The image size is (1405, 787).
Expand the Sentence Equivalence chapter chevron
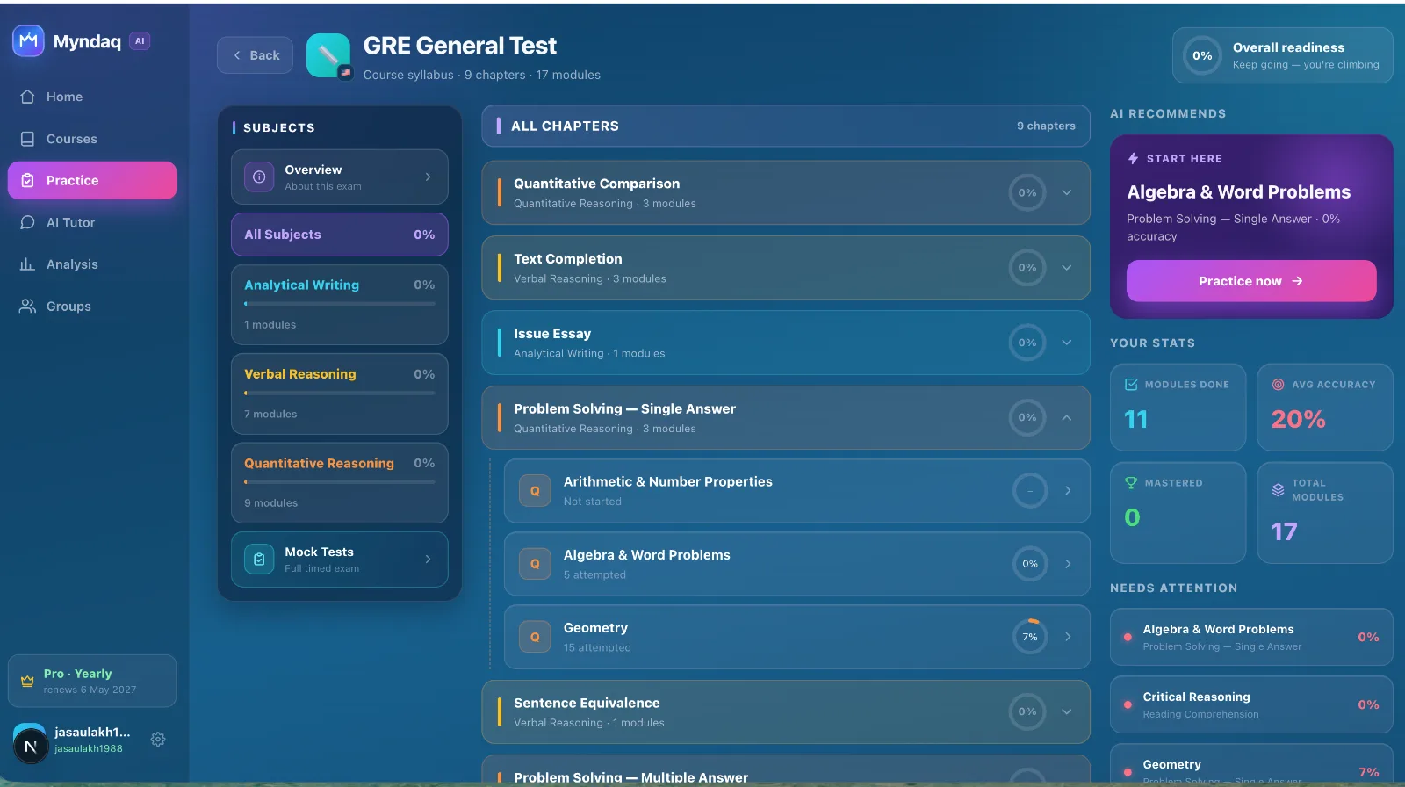click(1067, 712)
